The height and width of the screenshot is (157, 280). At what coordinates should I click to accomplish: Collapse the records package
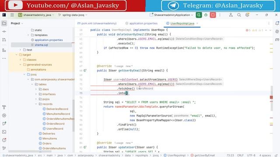(36, 104)
